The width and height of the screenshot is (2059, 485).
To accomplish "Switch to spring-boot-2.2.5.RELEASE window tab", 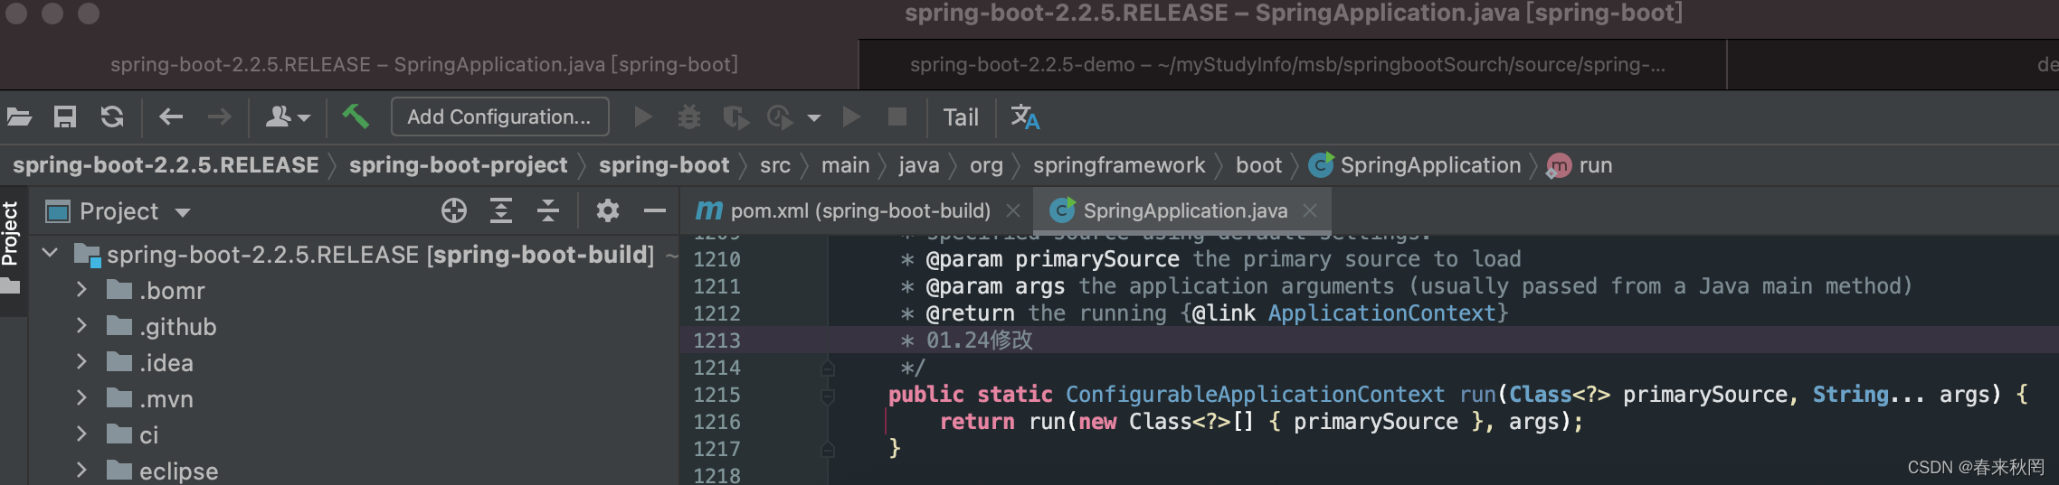I will (424, 65).
